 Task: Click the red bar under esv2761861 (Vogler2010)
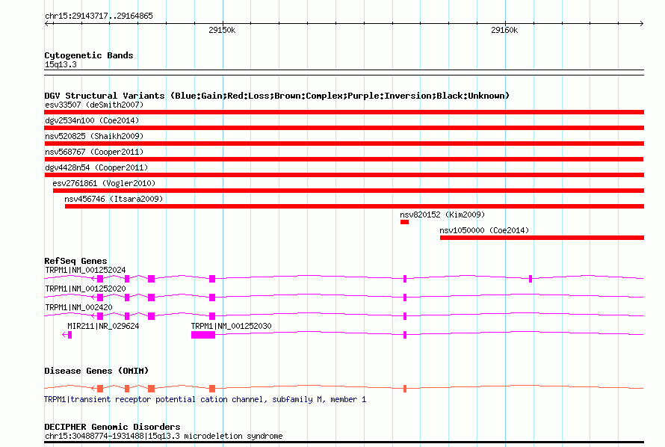[x=348, y=191]
